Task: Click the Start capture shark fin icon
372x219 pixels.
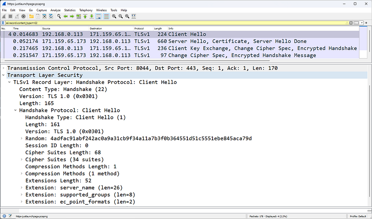Action: tap(4, 16)
